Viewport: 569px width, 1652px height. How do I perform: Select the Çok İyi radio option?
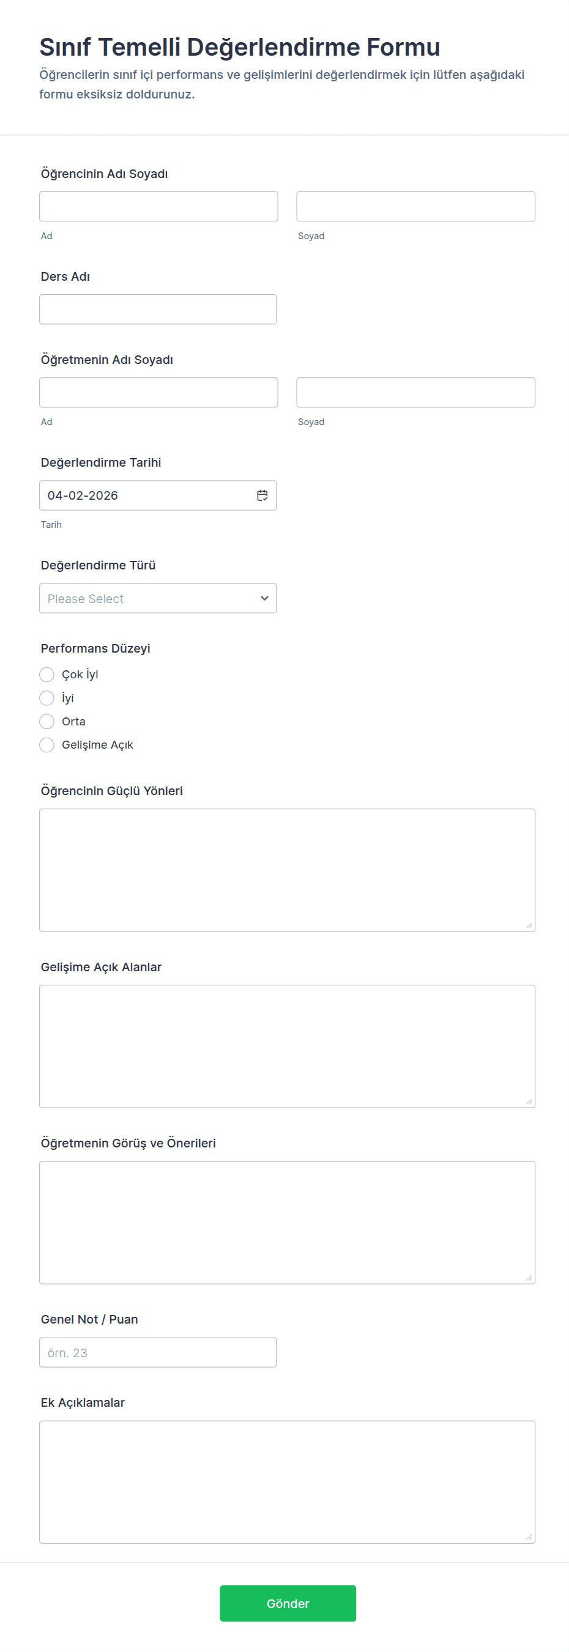[x=47, y=674]
